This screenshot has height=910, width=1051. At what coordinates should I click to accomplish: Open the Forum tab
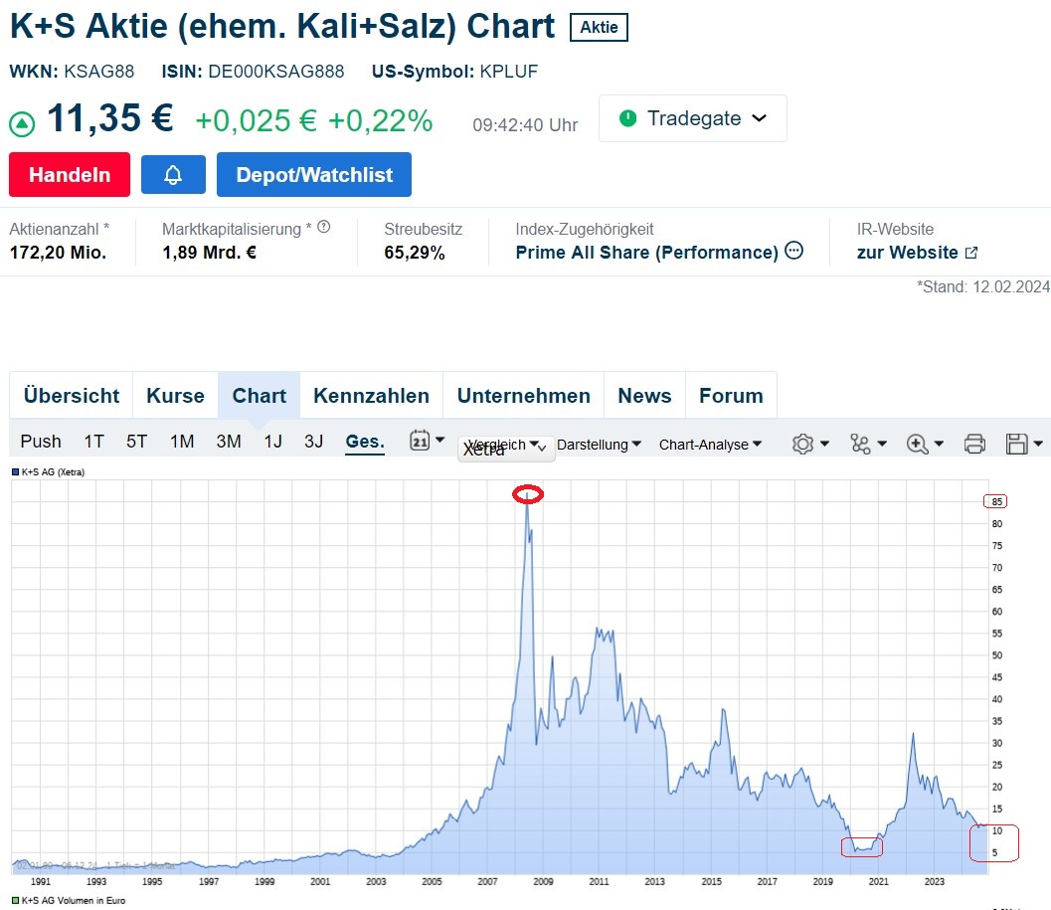(x=731, y=396)
